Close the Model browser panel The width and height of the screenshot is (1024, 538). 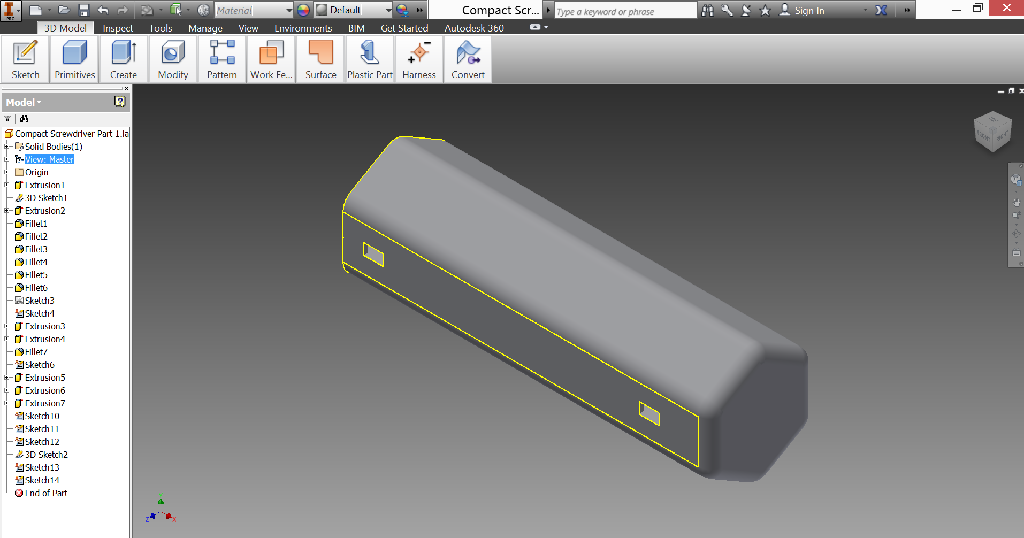(x=127, y=88)
